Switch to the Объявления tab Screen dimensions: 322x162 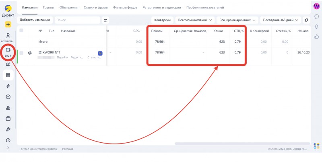coord(69,7)
